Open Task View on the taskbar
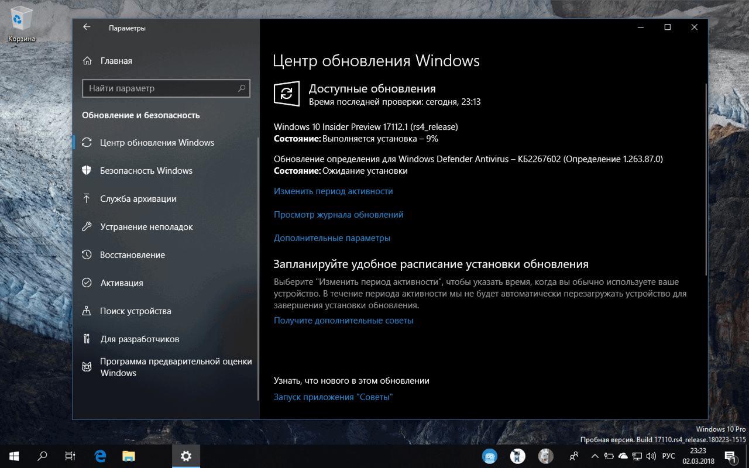749x468 pixels. (70, 456)
